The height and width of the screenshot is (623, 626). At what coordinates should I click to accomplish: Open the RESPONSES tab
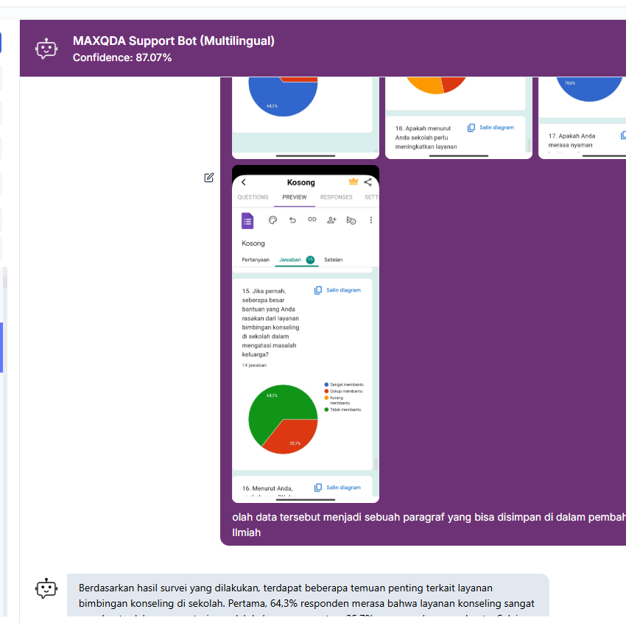click(x=336, y=197)
